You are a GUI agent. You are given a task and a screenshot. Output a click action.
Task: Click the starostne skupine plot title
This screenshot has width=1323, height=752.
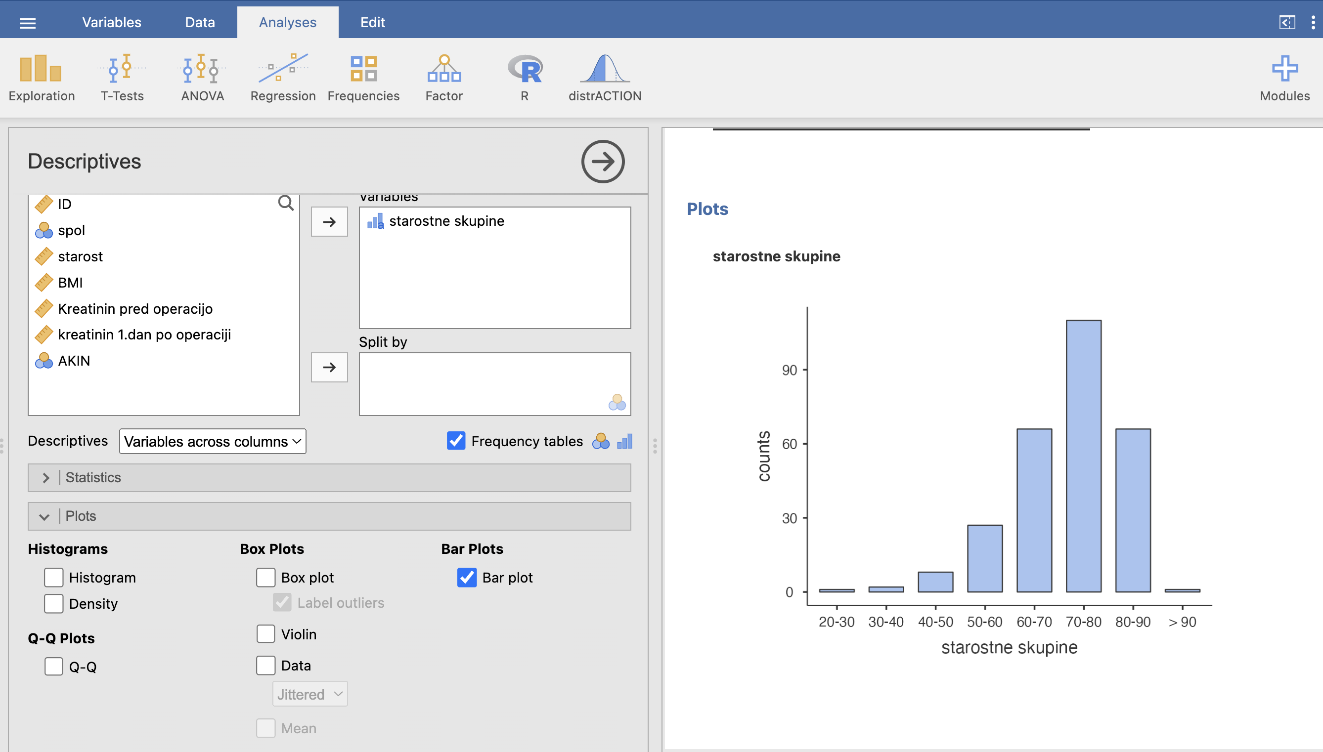776,256
